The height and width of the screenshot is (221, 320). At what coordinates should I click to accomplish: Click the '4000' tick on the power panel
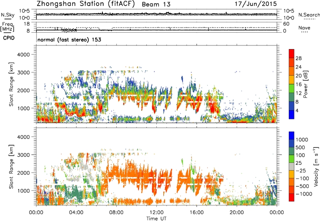pos(23,55)
